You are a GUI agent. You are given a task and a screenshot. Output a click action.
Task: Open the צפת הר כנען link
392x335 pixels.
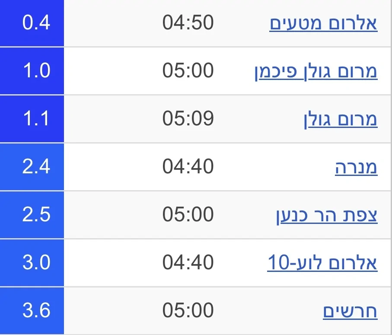[327, 215]
